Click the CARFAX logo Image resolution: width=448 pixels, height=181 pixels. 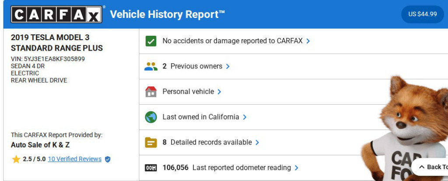(x=57, y=14)
